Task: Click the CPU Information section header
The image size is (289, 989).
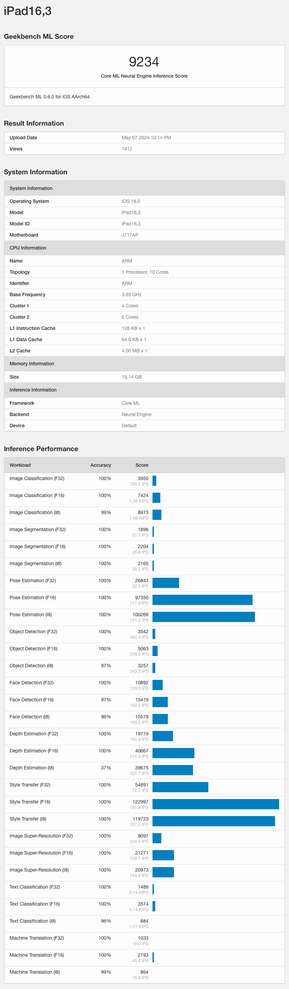Action: pos(144,248)
